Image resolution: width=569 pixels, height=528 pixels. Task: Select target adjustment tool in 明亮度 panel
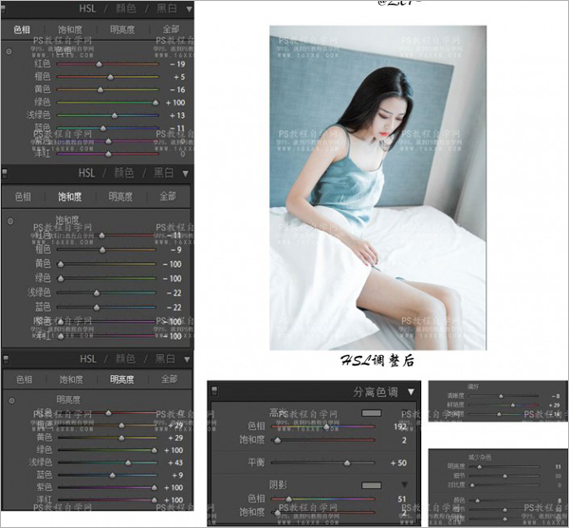pyautogui.click(x=11, y=401)
